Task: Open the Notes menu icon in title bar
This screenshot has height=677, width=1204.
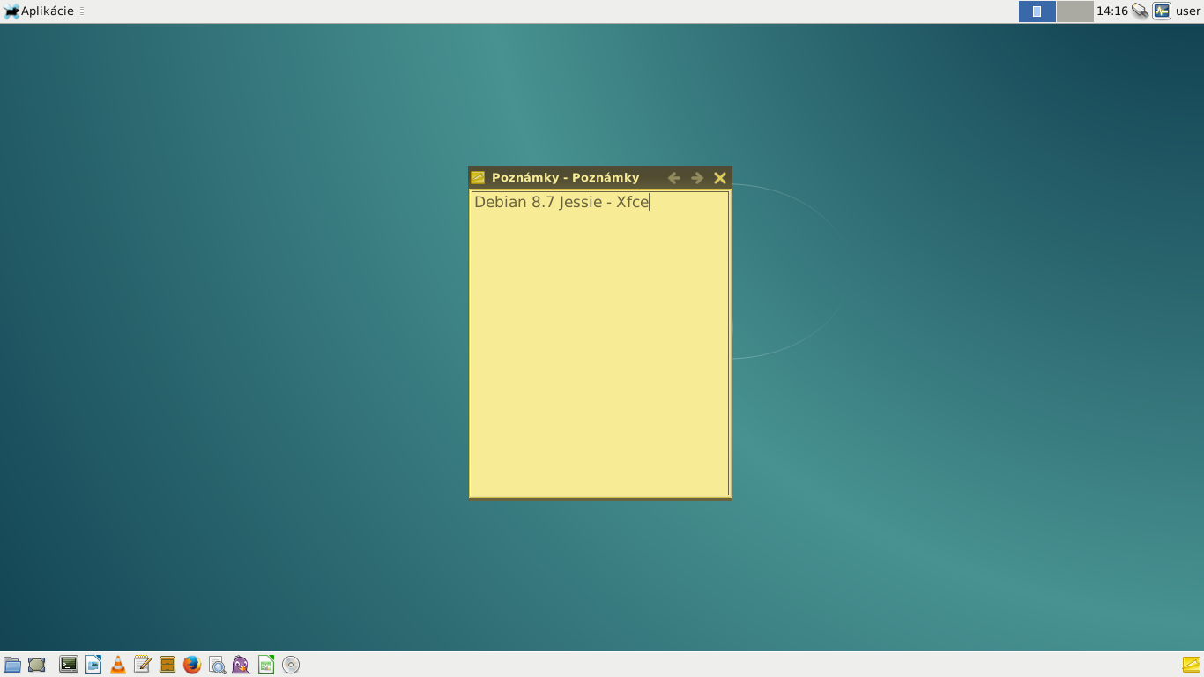Action: pos(478,178)
